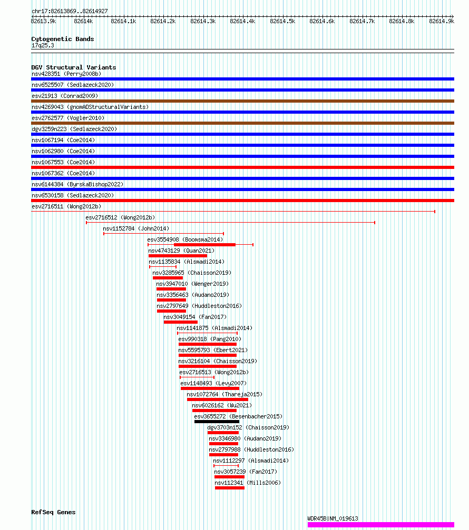The height and width of the screenshot is (530, 469).
Task: Select the nsv2797649 (Huddleston2016) label
Action: [199, 306]
